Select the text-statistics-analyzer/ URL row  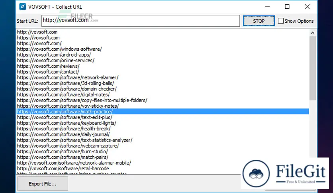[163, 140]
